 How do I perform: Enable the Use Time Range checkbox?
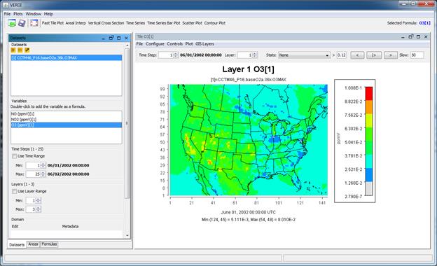[x=14, y=156]
